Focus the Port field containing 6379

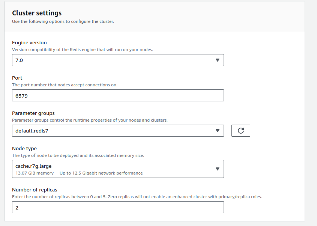coord(118,95)
